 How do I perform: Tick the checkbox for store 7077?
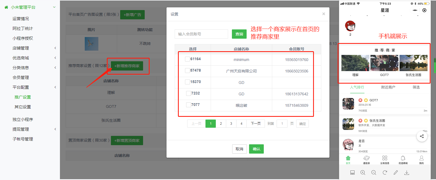point(188,105)
